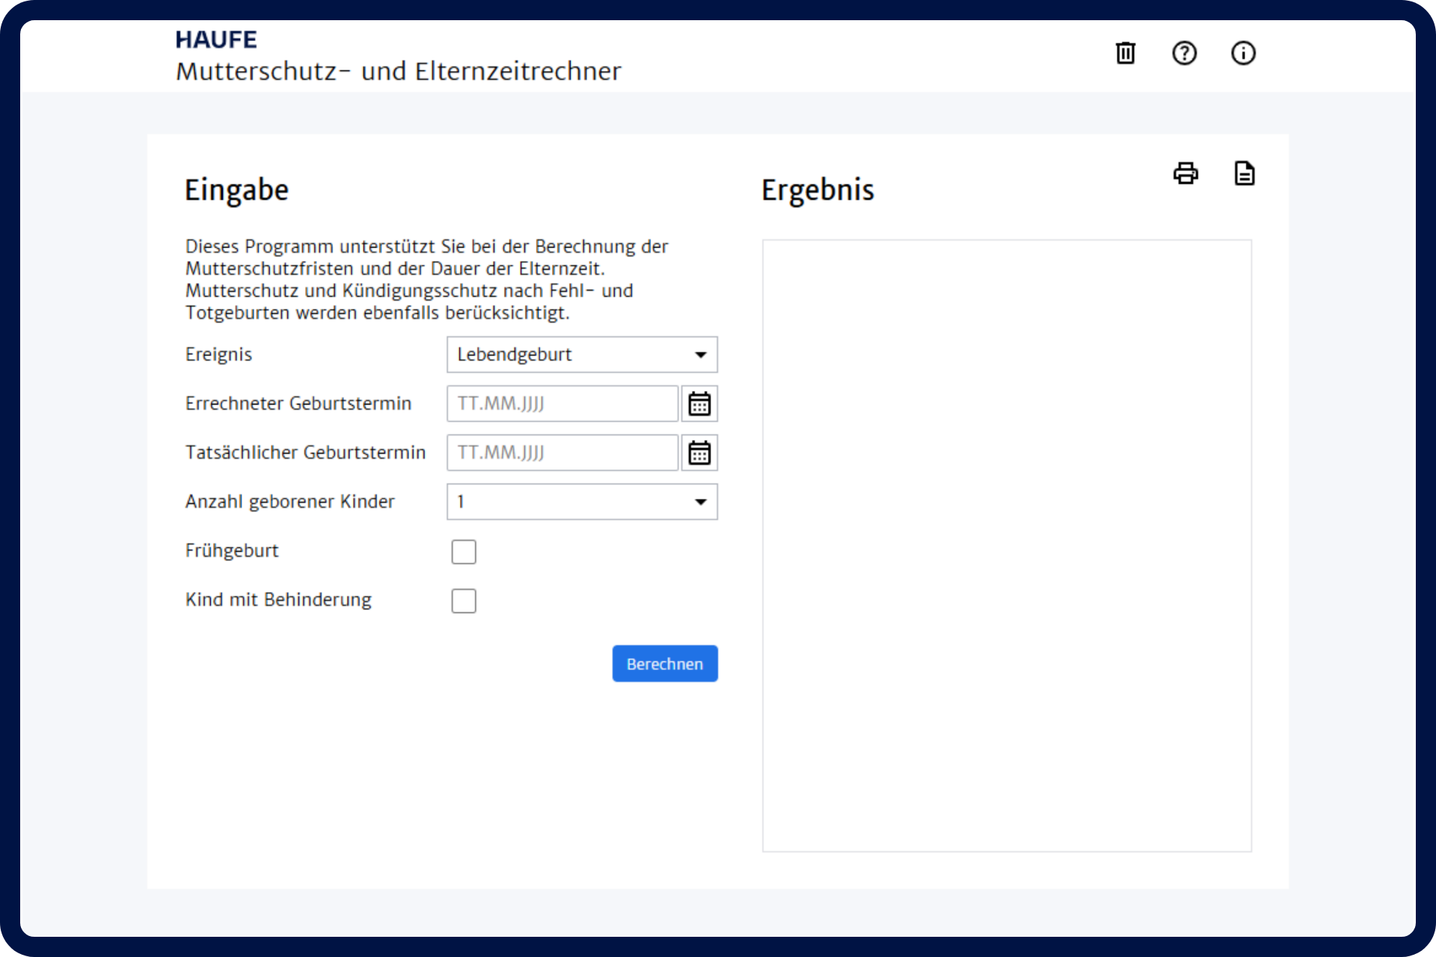1436x957 pixels.
Task: Click into Tatsächlicher Geburtstermin date field
Action: (562, 453)
